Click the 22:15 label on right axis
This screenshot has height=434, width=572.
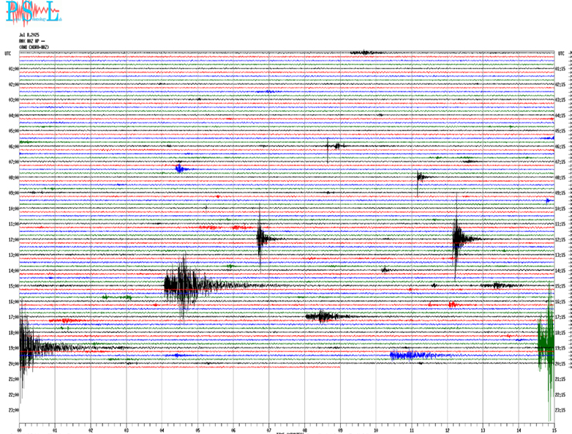tap(560, 394)
